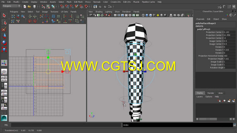237x133 pixels.
Task: Click the MEL label button
Action: click(x=6, y=125)
